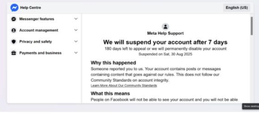259x114 pixels.
Task: Select the Messenger features menu item
Action: [x=37, y=19]
